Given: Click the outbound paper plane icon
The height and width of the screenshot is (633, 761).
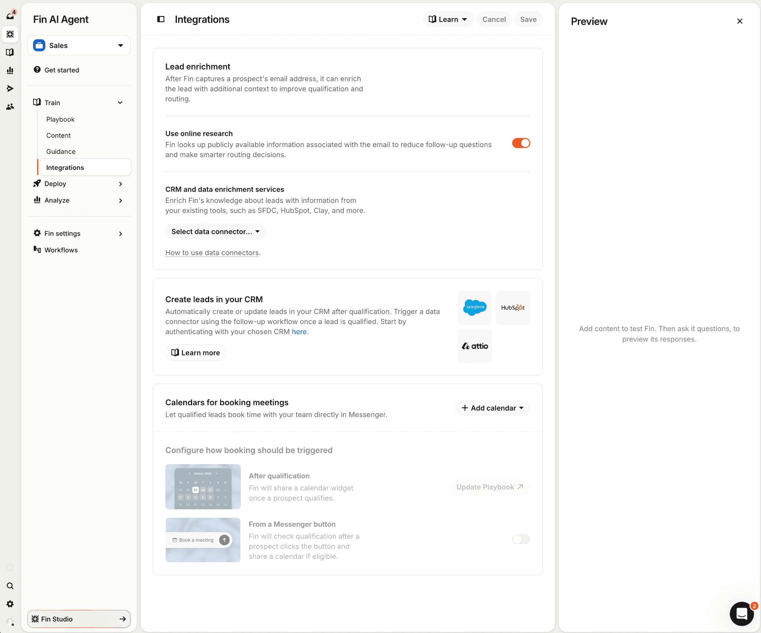Looking at the screenshot, I should (10, 88).
